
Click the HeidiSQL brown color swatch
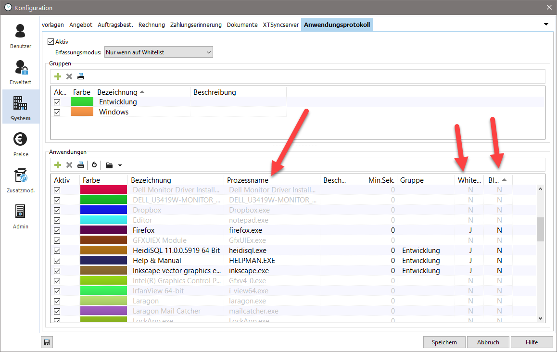click(x=103, y=251)
